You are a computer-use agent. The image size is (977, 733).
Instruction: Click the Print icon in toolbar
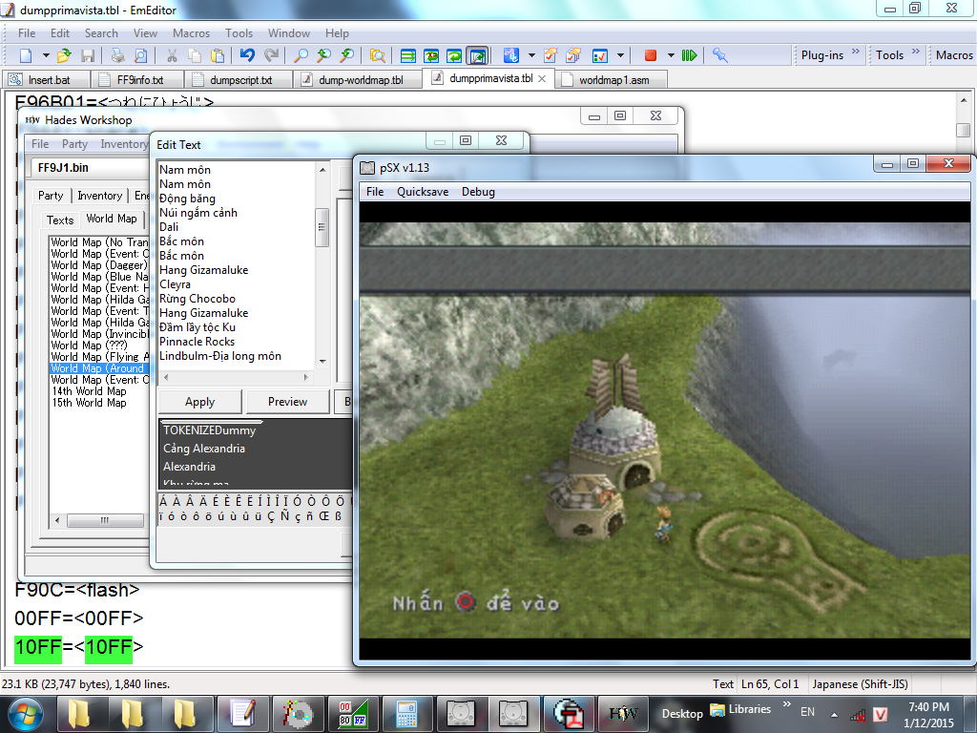point(117,55)
